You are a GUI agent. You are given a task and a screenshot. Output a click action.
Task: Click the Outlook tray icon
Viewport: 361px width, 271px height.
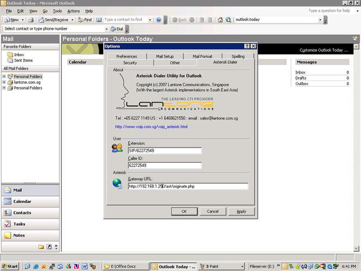point(285,267)
